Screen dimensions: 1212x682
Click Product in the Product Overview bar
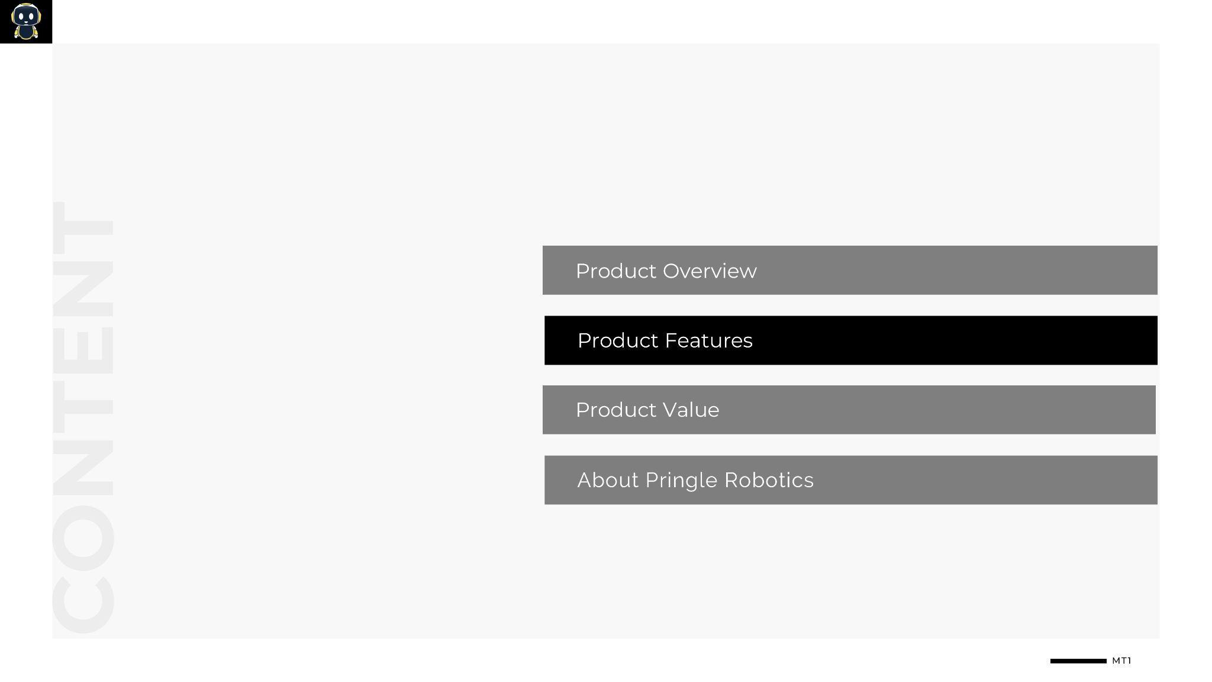(x=615, y=271)
